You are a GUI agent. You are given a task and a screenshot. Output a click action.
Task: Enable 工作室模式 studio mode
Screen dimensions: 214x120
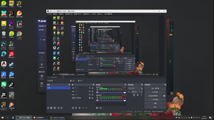(x=155, y=99)
